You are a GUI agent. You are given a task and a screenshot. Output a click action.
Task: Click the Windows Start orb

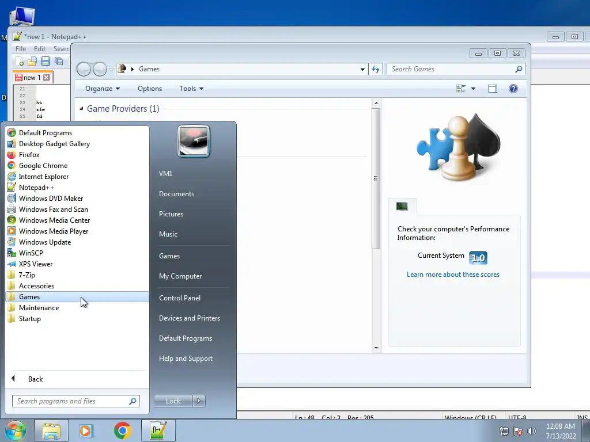15,430
